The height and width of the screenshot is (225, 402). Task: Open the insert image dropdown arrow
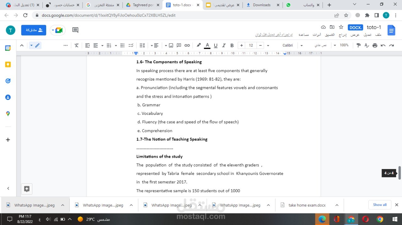tap(166, 46)
